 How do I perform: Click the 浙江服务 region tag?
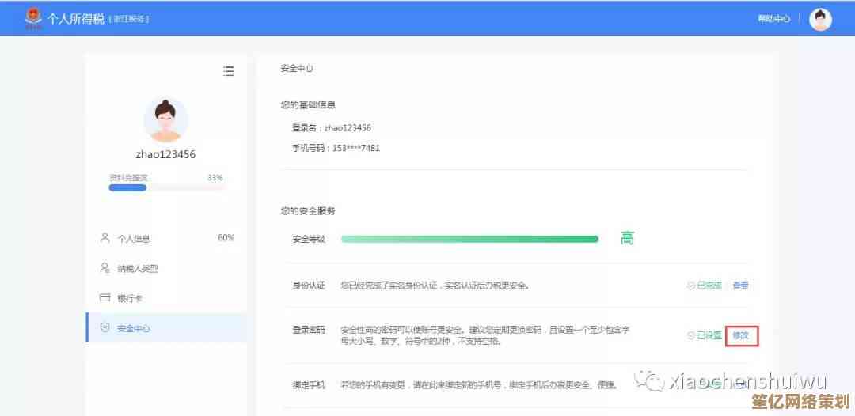click(129, 19)
